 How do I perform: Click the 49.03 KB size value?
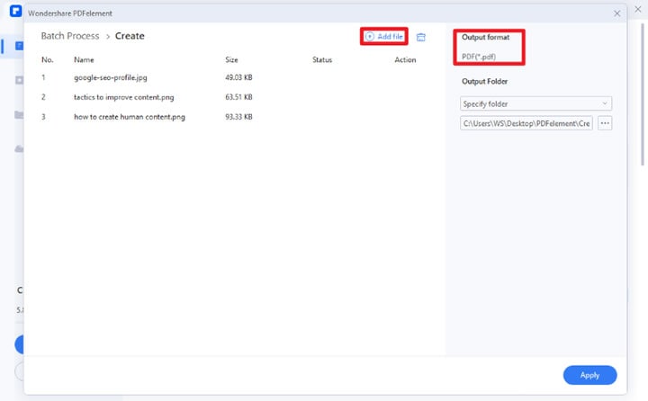(238, 77)
